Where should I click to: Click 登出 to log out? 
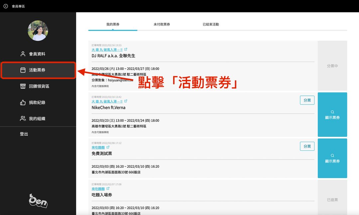(24, 134)
